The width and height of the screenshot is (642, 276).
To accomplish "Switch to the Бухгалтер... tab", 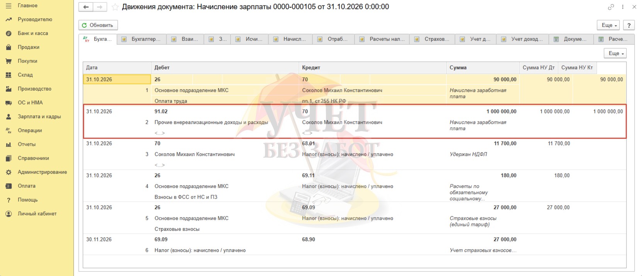I will coord(141,39).
